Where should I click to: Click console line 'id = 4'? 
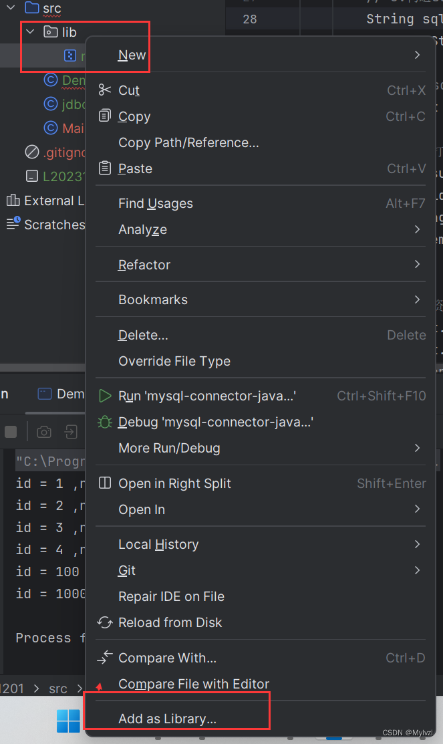pyautogui.click(x=50, y=549)
